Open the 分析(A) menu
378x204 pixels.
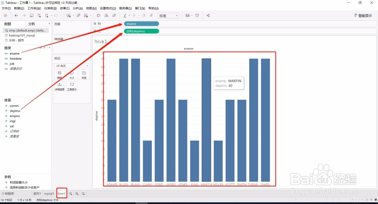pos(77,8)
